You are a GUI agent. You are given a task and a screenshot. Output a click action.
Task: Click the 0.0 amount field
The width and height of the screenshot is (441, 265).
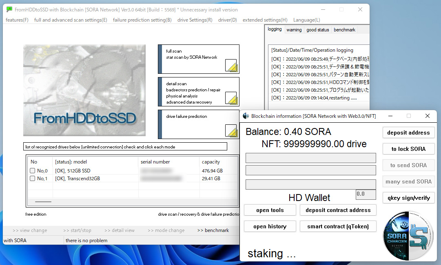(366, 194)
